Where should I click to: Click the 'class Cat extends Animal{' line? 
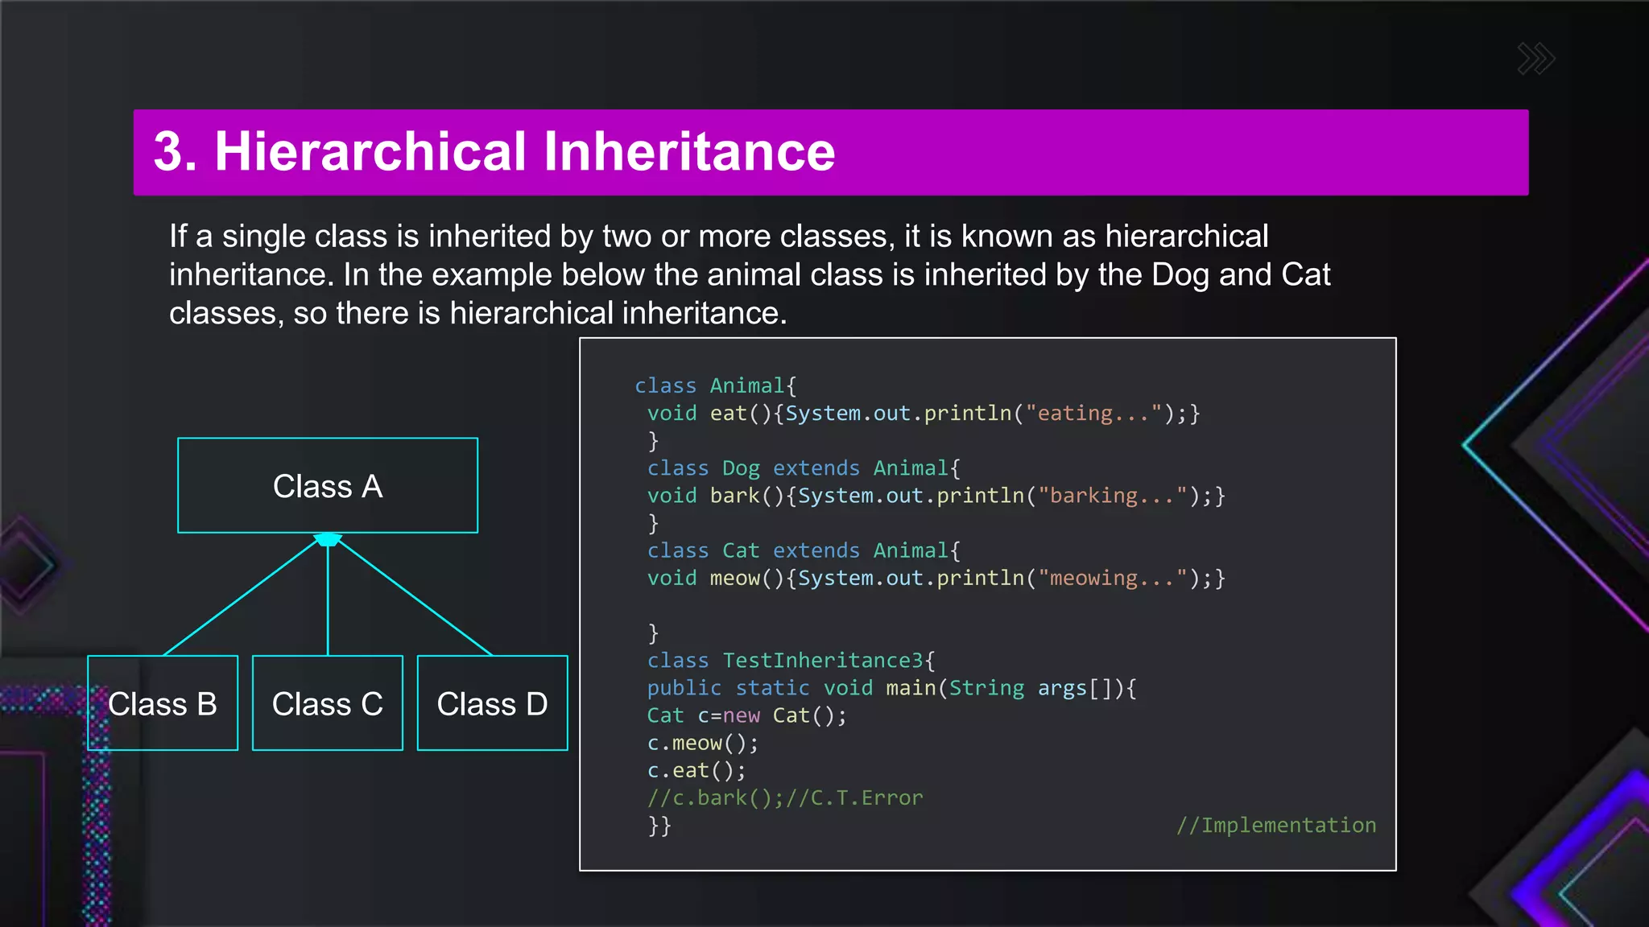(x=803, y=550)
